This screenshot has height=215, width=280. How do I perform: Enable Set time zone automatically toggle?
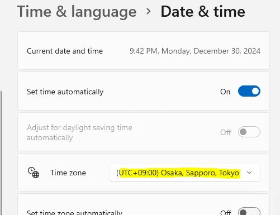(249, 211)
